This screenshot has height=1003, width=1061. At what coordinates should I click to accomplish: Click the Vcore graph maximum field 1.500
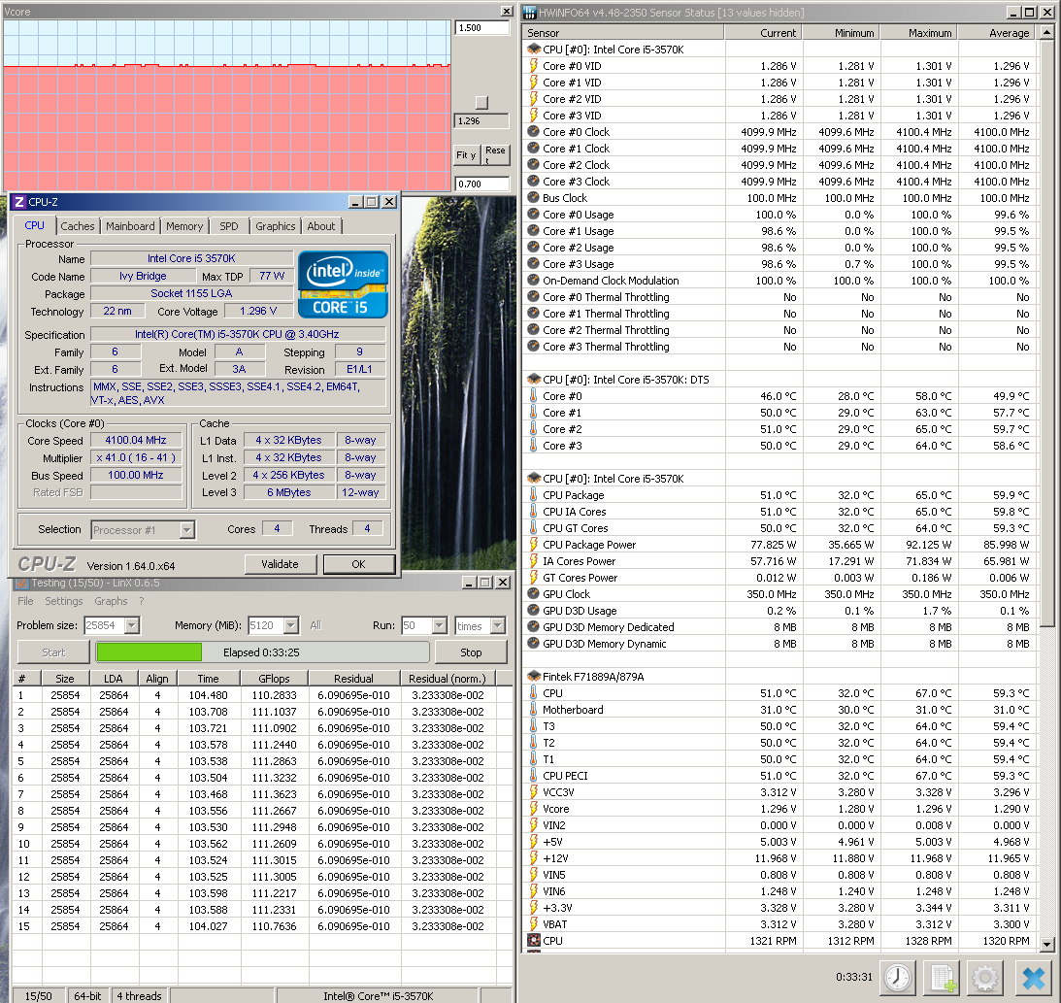(x=481, y=28)
